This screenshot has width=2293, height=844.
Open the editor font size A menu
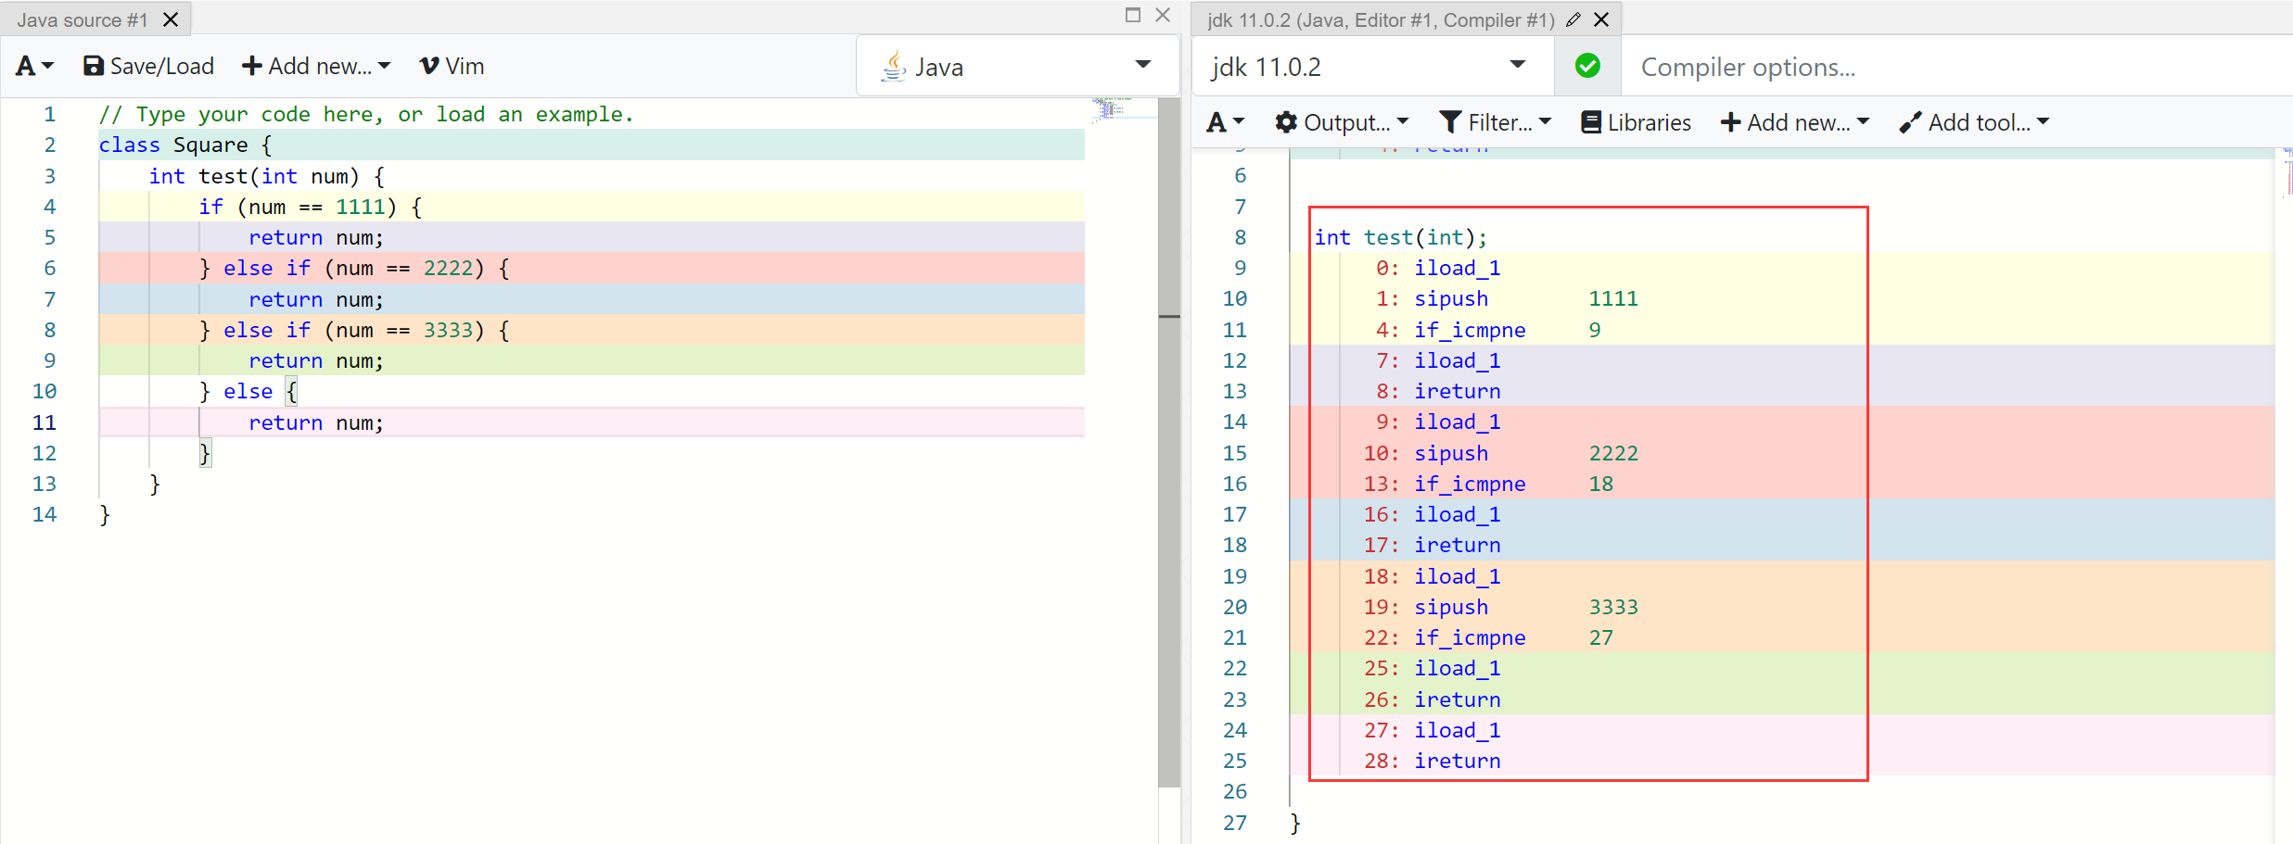35,67
